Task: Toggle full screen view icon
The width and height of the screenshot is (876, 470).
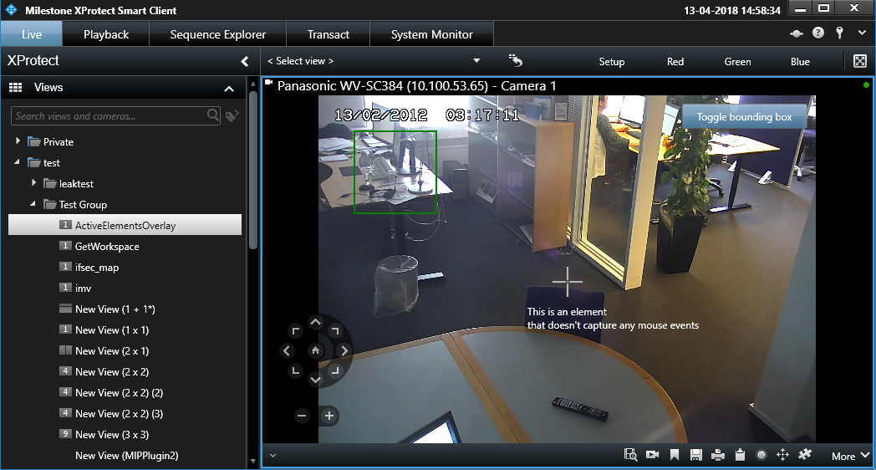Action: click(x=860, y=61)
